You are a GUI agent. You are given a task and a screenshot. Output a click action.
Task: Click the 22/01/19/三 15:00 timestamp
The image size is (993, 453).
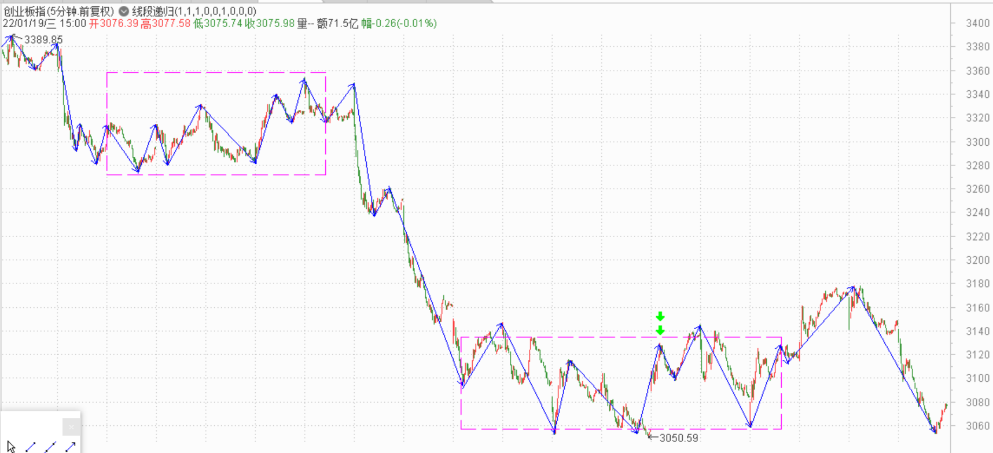tap(45, 24)
